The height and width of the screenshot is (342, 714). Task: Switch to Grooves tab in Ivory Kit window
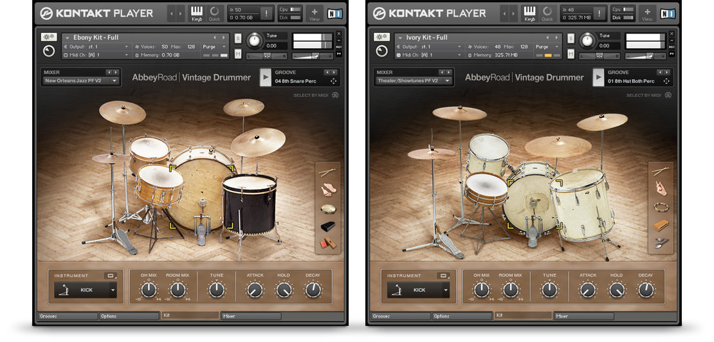[400, 316]
